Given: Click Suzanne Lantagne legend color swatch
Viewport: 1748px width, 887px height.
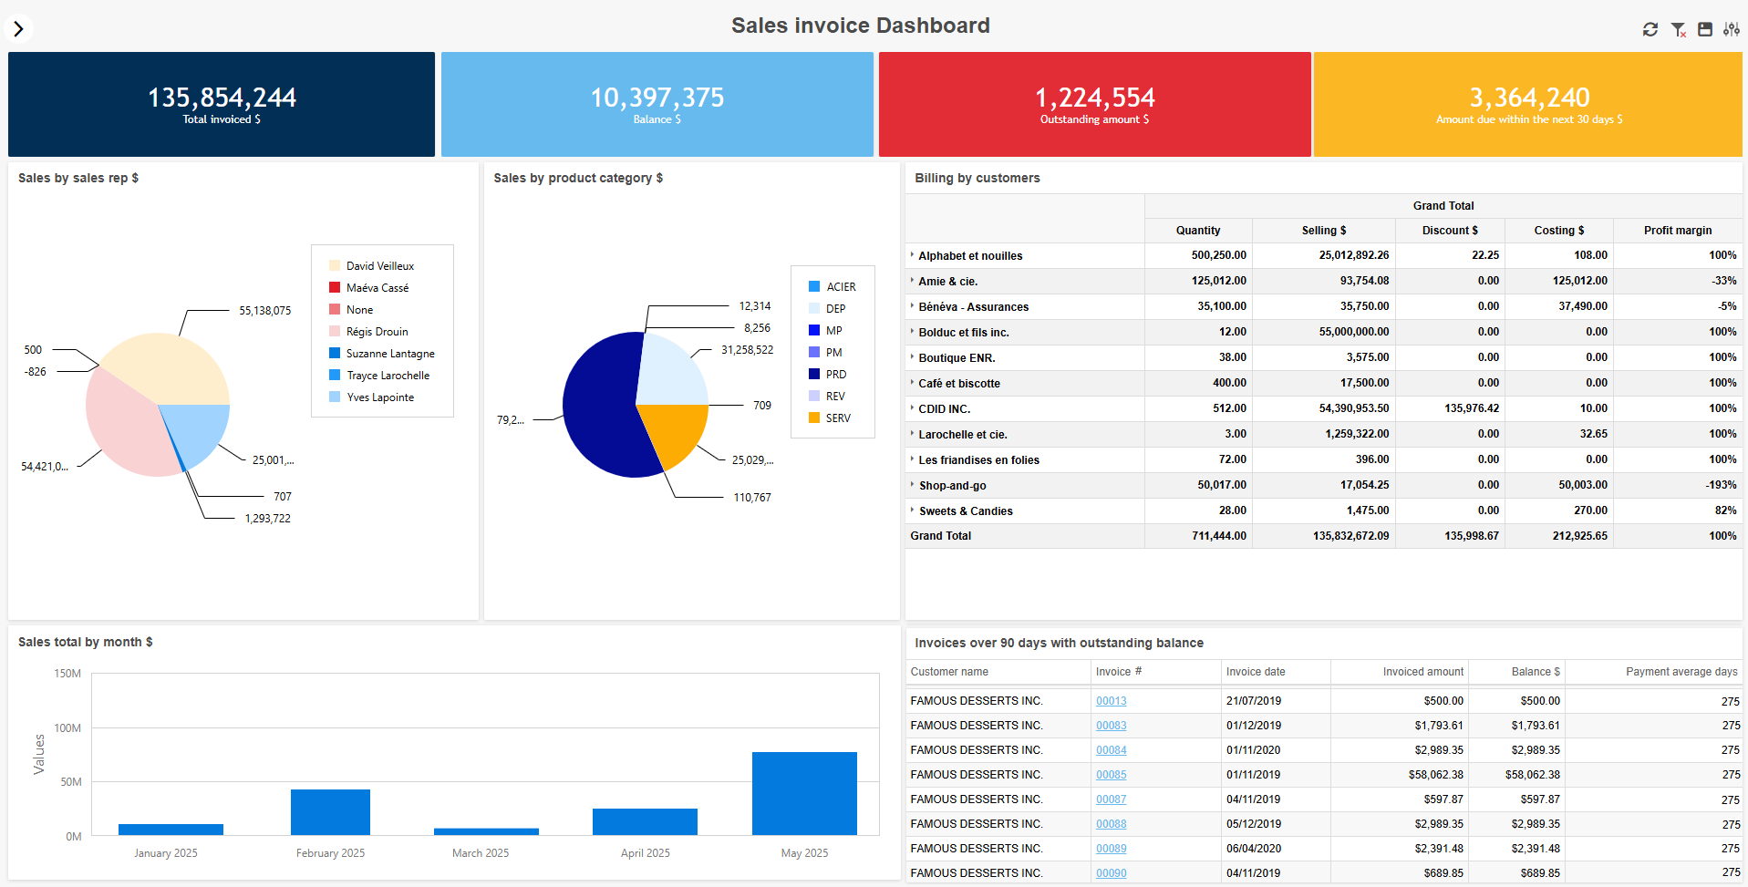Looking at the screenshot, I should click(335, 354).
